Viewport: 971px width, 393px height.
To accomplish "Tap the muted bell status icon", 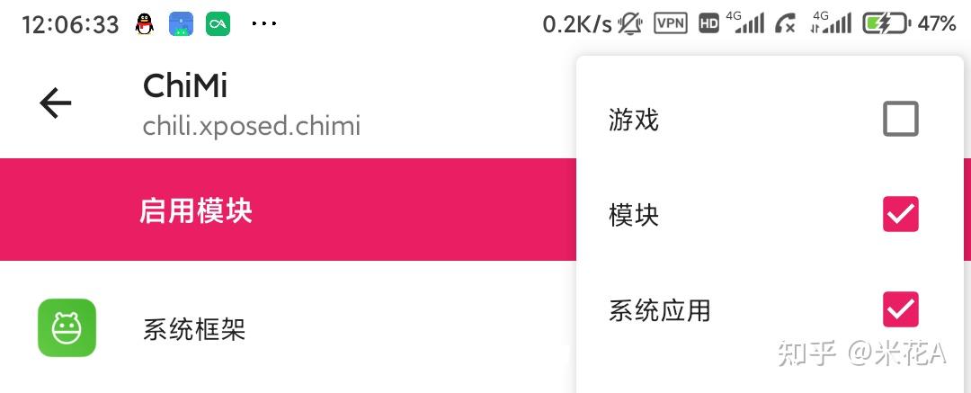I will click(630, 24).
